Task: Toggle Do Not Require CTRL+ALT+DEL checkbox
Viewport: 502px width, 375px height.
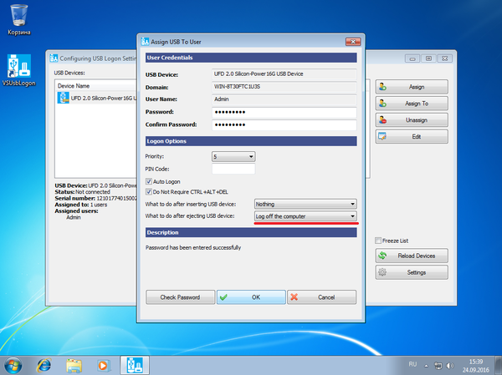Action: click(149, 191)
